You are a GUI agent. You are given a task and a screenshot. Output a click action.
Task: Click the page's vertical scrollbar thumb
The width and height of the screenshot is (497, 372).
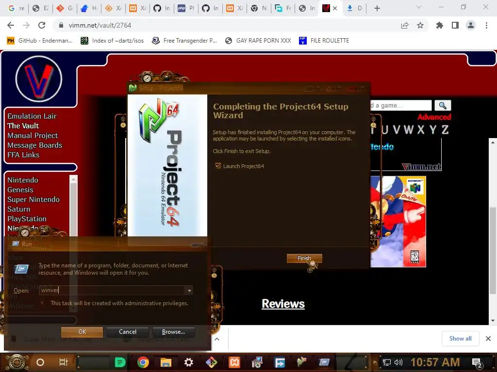pos(493,250)
